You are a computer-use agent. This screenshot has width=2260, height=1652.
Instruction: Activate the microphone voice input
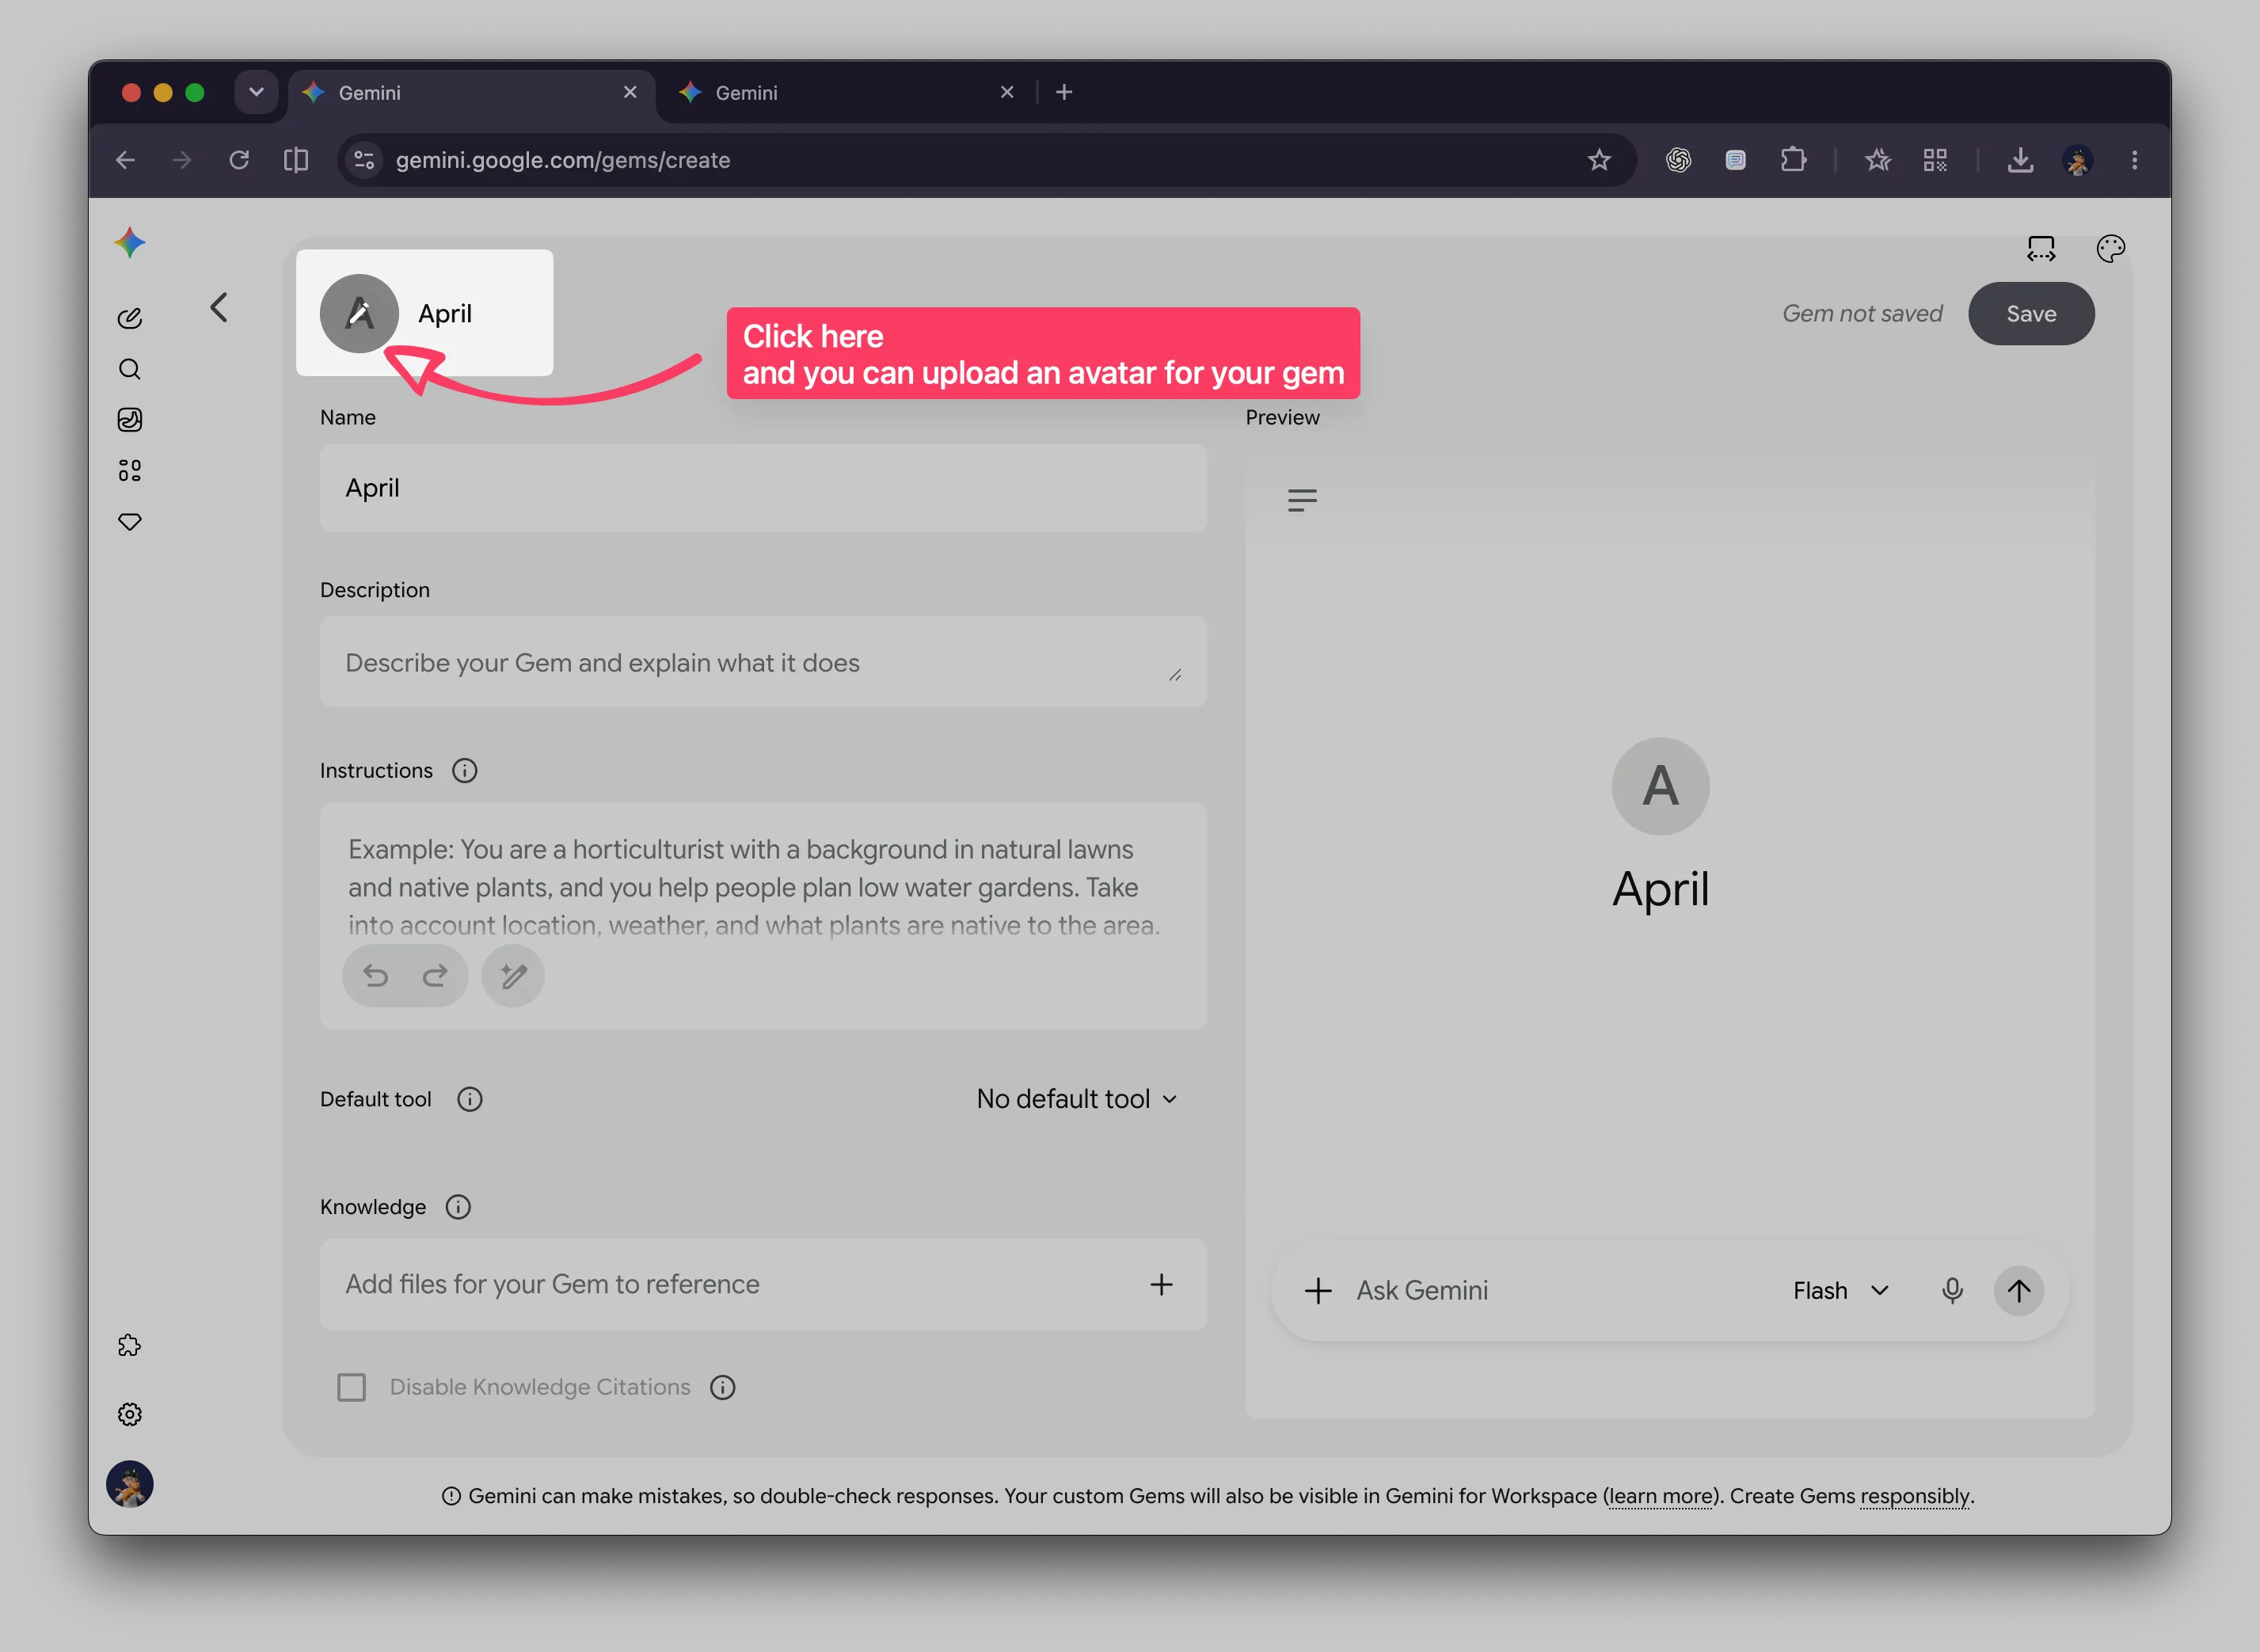pos(1952,1290)
